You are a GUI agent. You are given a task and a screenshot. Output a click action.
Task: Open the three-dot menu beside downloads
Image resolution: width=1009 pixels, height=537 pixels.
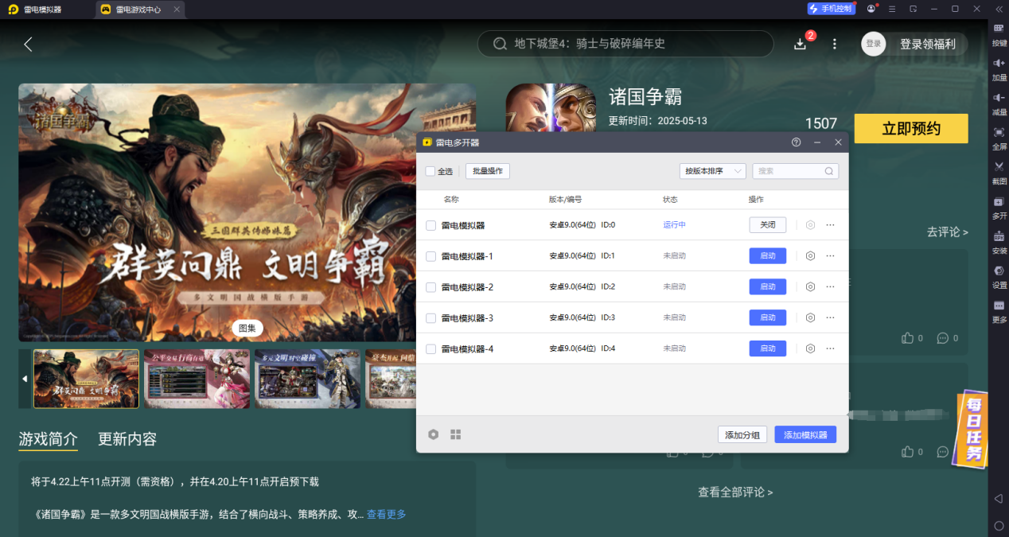click(834, 44)
